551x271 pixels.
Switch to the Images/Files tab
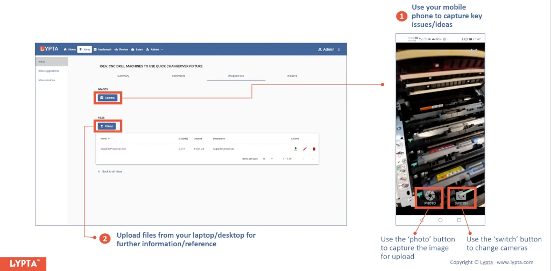[236, 76]
